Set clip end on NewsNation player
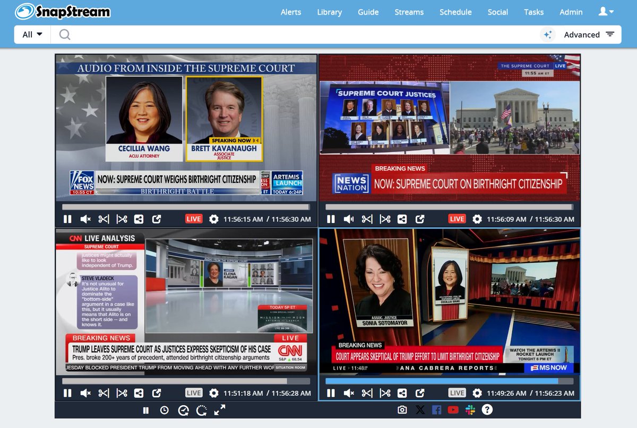The width and height of the screenshot is (637, 428). (x=385, y=219)
